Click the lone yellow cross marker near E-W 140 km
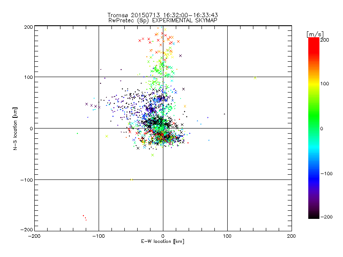Screen dimensions: 343x257 click(x=255, y=78)
